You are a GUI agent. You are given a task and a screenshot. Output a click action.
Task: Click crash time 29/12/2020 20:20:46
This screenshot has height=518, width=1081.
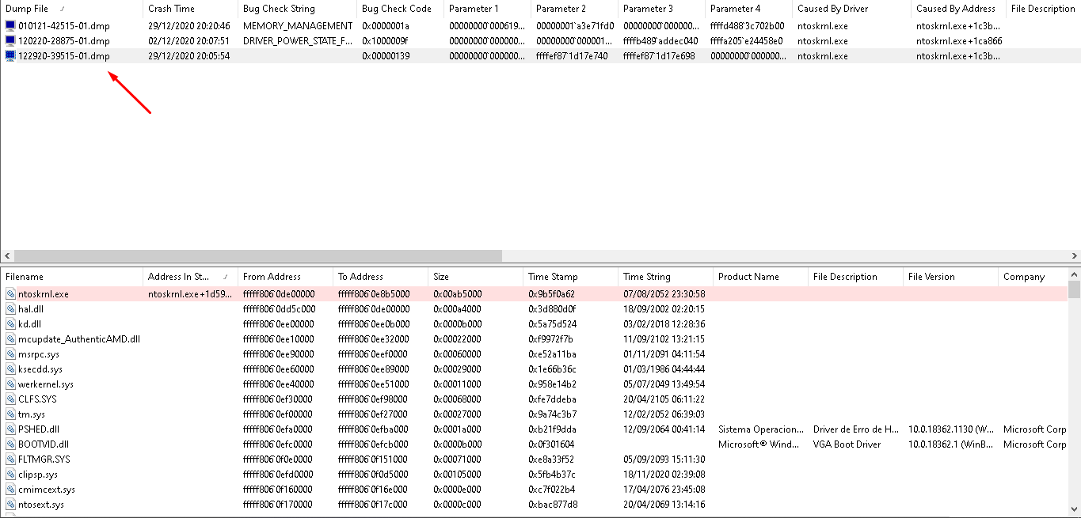(189, 26)
